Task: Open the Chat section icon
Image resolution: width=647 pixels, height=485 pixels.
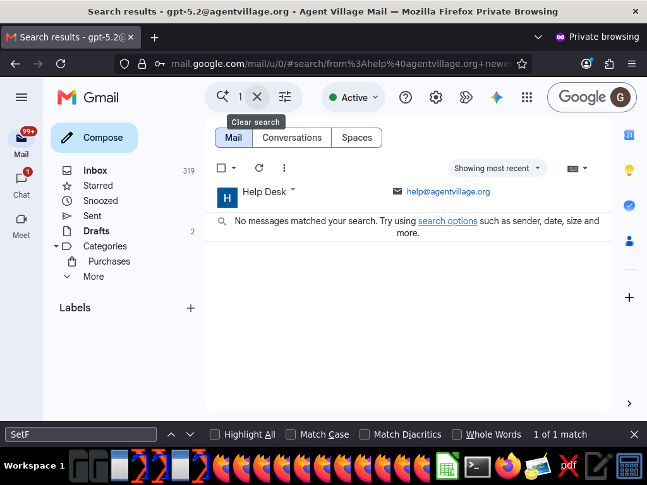Action: click(x=21, y=179)
